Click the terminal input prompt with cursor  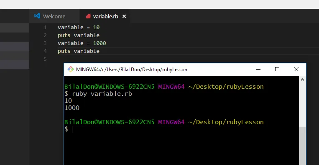click(x=69, y=129)
